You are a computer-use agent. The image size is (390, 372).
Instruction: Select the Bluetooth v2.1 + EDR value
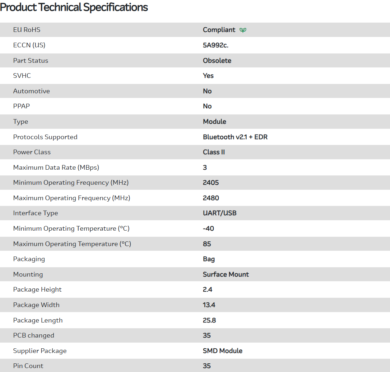tap(235, 137)
